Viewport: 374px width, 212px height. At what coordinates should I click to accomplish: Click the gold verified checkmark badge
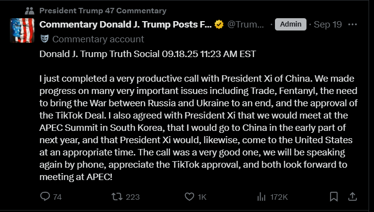tap(219, 24)
